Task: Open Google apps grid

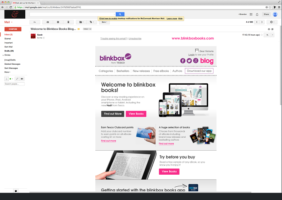Action: tap(251, 14)
